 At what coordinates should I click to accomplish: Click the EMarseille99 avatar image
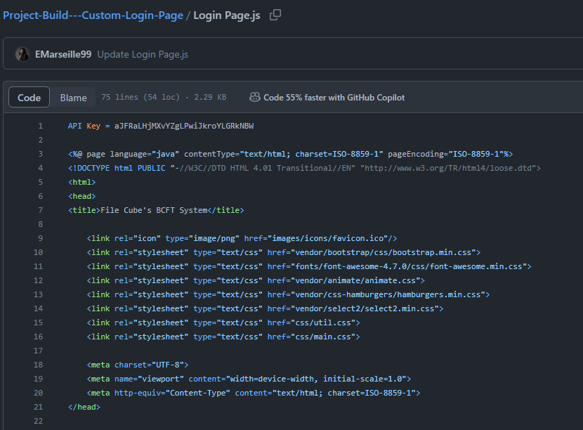pos(22,54)
